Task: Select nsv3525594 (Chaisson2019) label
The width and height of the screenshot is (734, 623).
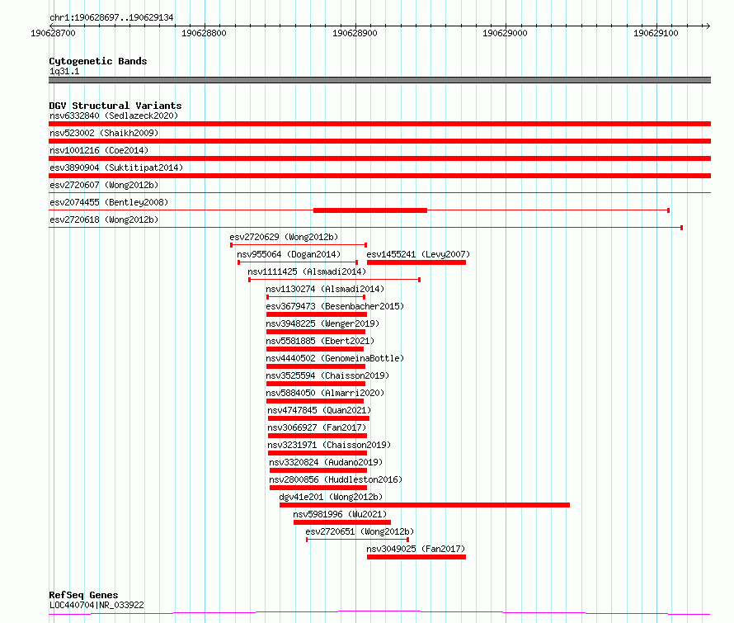Action: click(x=327, y=375)
